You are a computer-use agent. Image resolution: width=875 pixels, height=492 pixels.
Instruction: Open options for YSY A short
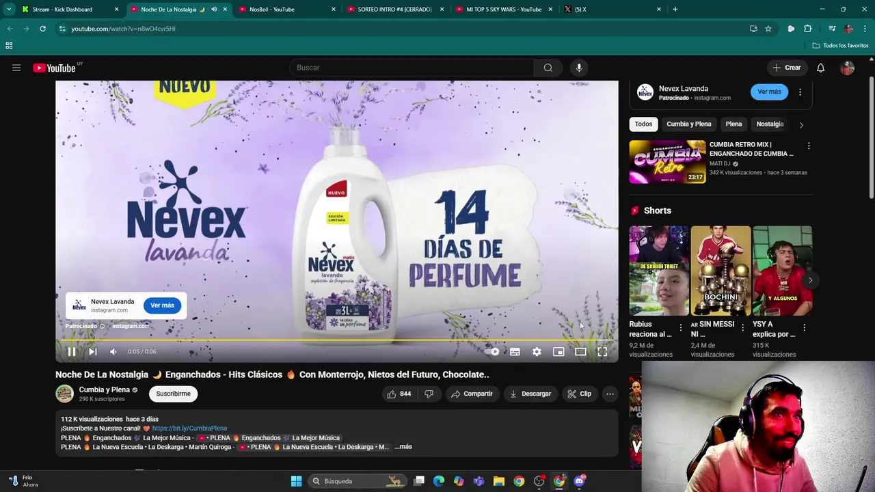pyautogui.click(x=804, y=328)
